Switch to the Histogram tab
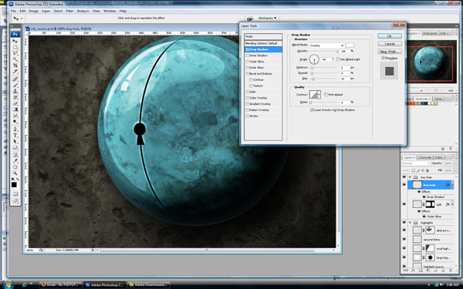 click(x=430, y=33)
